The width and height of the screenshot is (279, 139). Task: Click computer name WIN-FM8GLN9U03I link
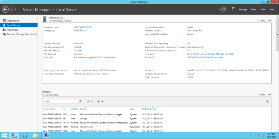83,27
